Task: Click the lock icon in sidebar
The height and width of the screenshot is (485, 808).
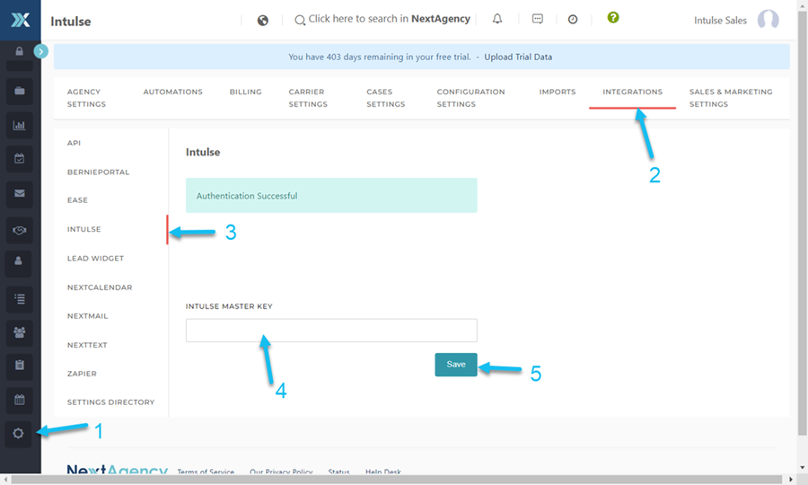Action: click(19, 51)
